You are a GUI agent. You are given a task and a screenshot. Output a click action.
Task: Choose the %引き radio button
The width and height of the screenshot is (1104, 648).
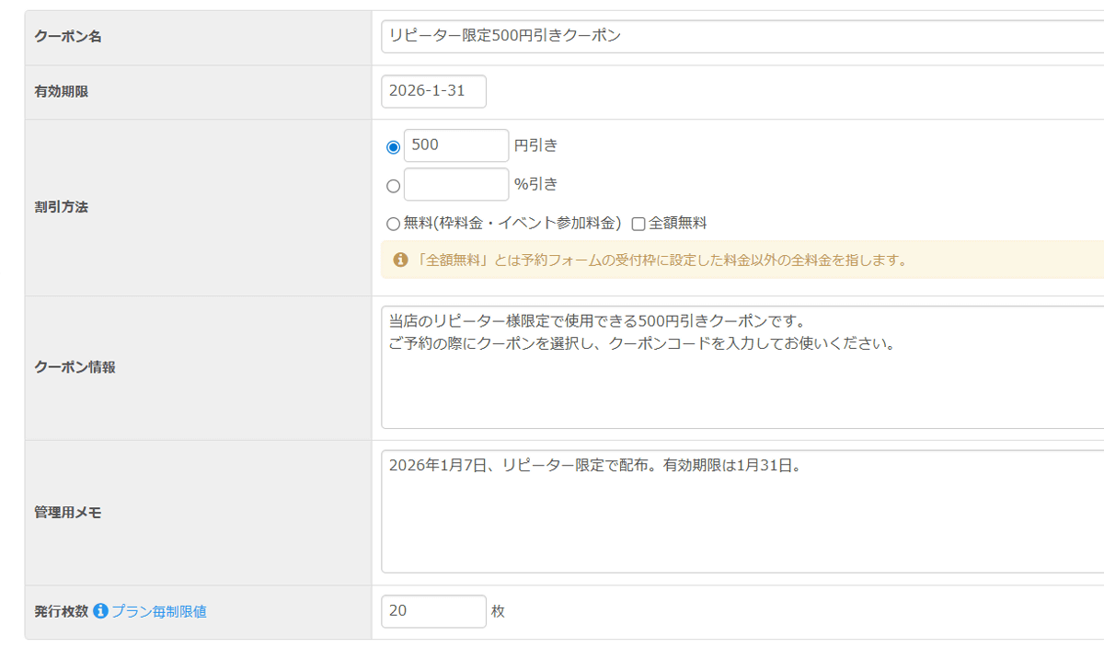click(x=394, y=186)
